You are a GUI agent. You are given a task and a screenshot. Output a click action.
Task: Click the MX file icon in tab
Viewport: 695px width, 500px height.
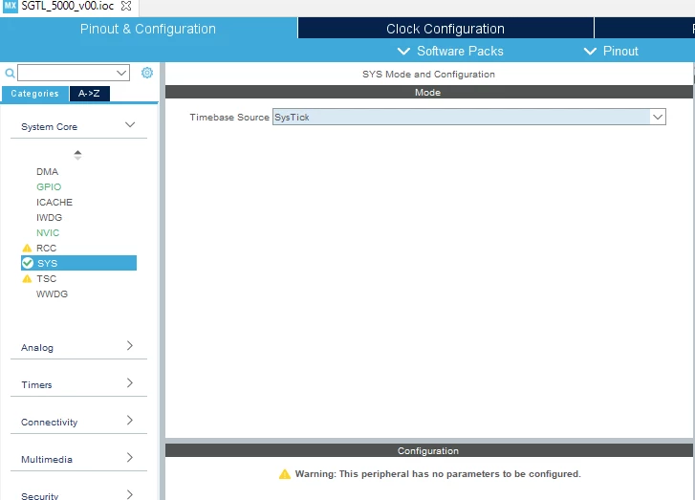point(10,6)
